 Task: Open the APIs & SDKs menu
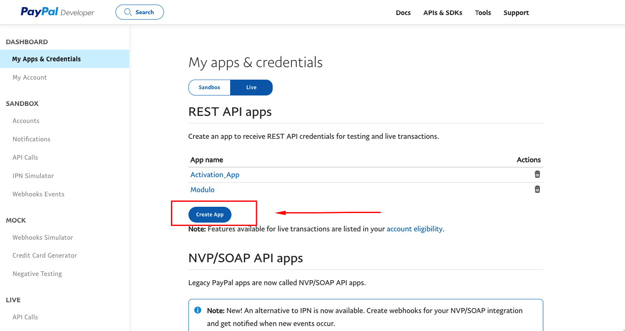click(443, 13)
